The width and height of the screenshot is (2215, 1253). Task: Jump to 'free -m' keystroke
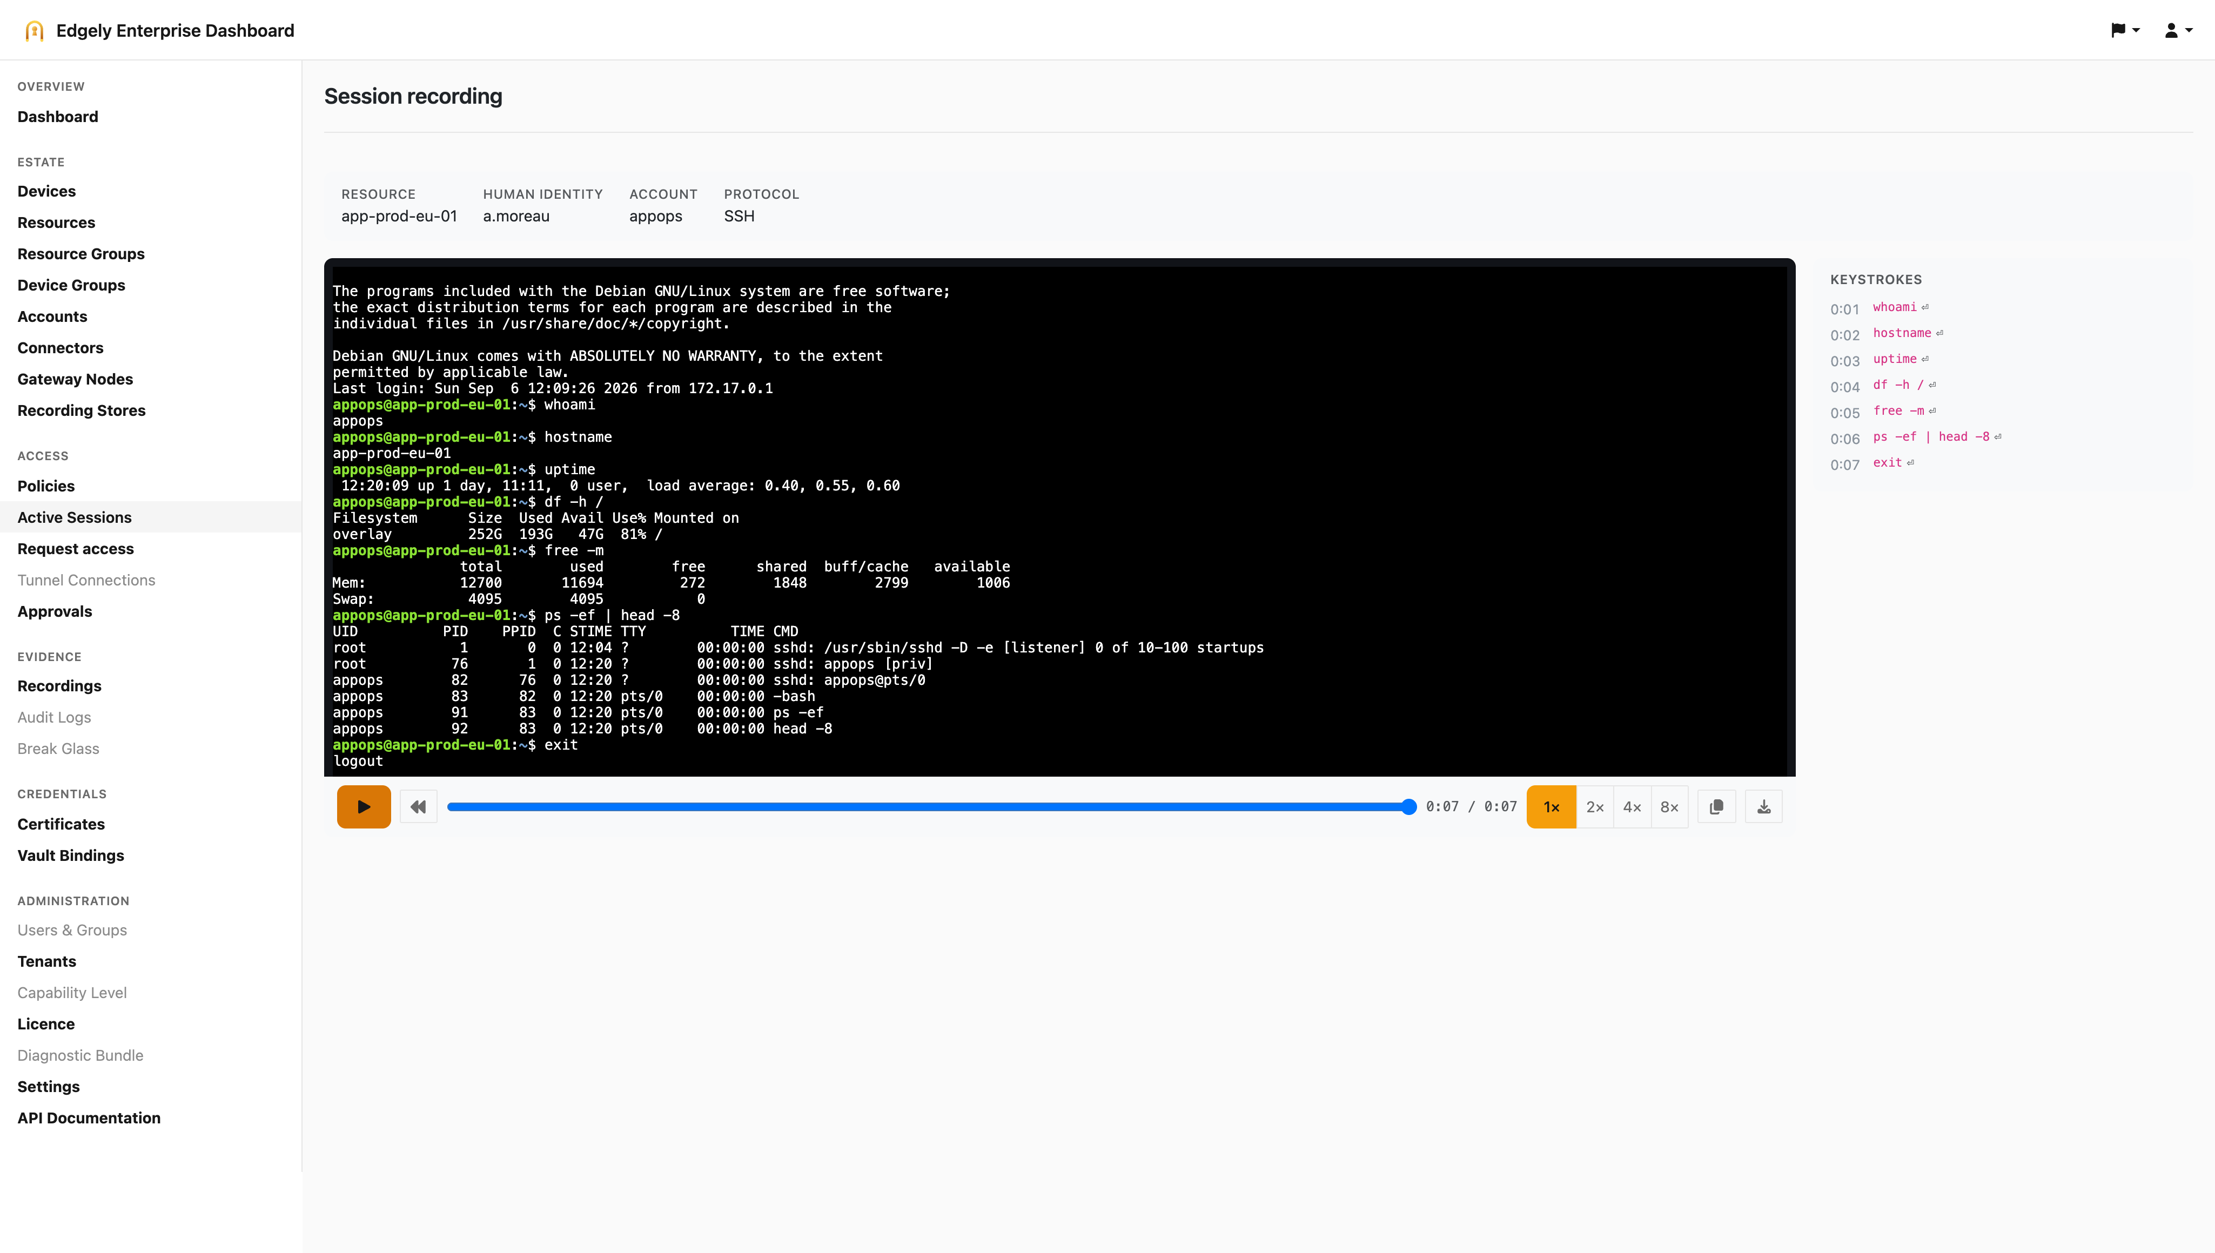[1898, 412]
